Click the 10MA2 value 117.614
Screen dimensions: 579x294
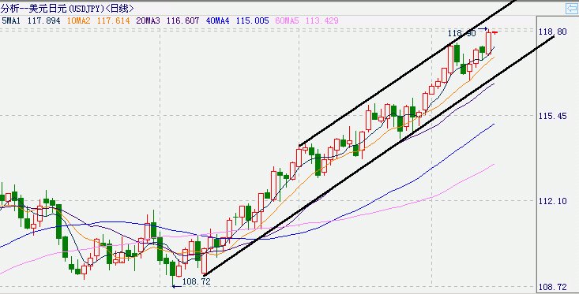pos(114,20)
